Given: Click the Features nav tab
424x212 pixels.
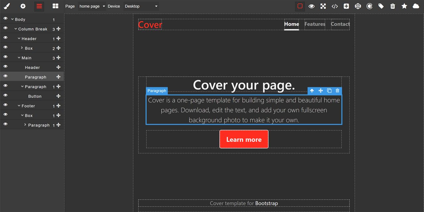Looking at the screenshot, I should tap(315, 24).
